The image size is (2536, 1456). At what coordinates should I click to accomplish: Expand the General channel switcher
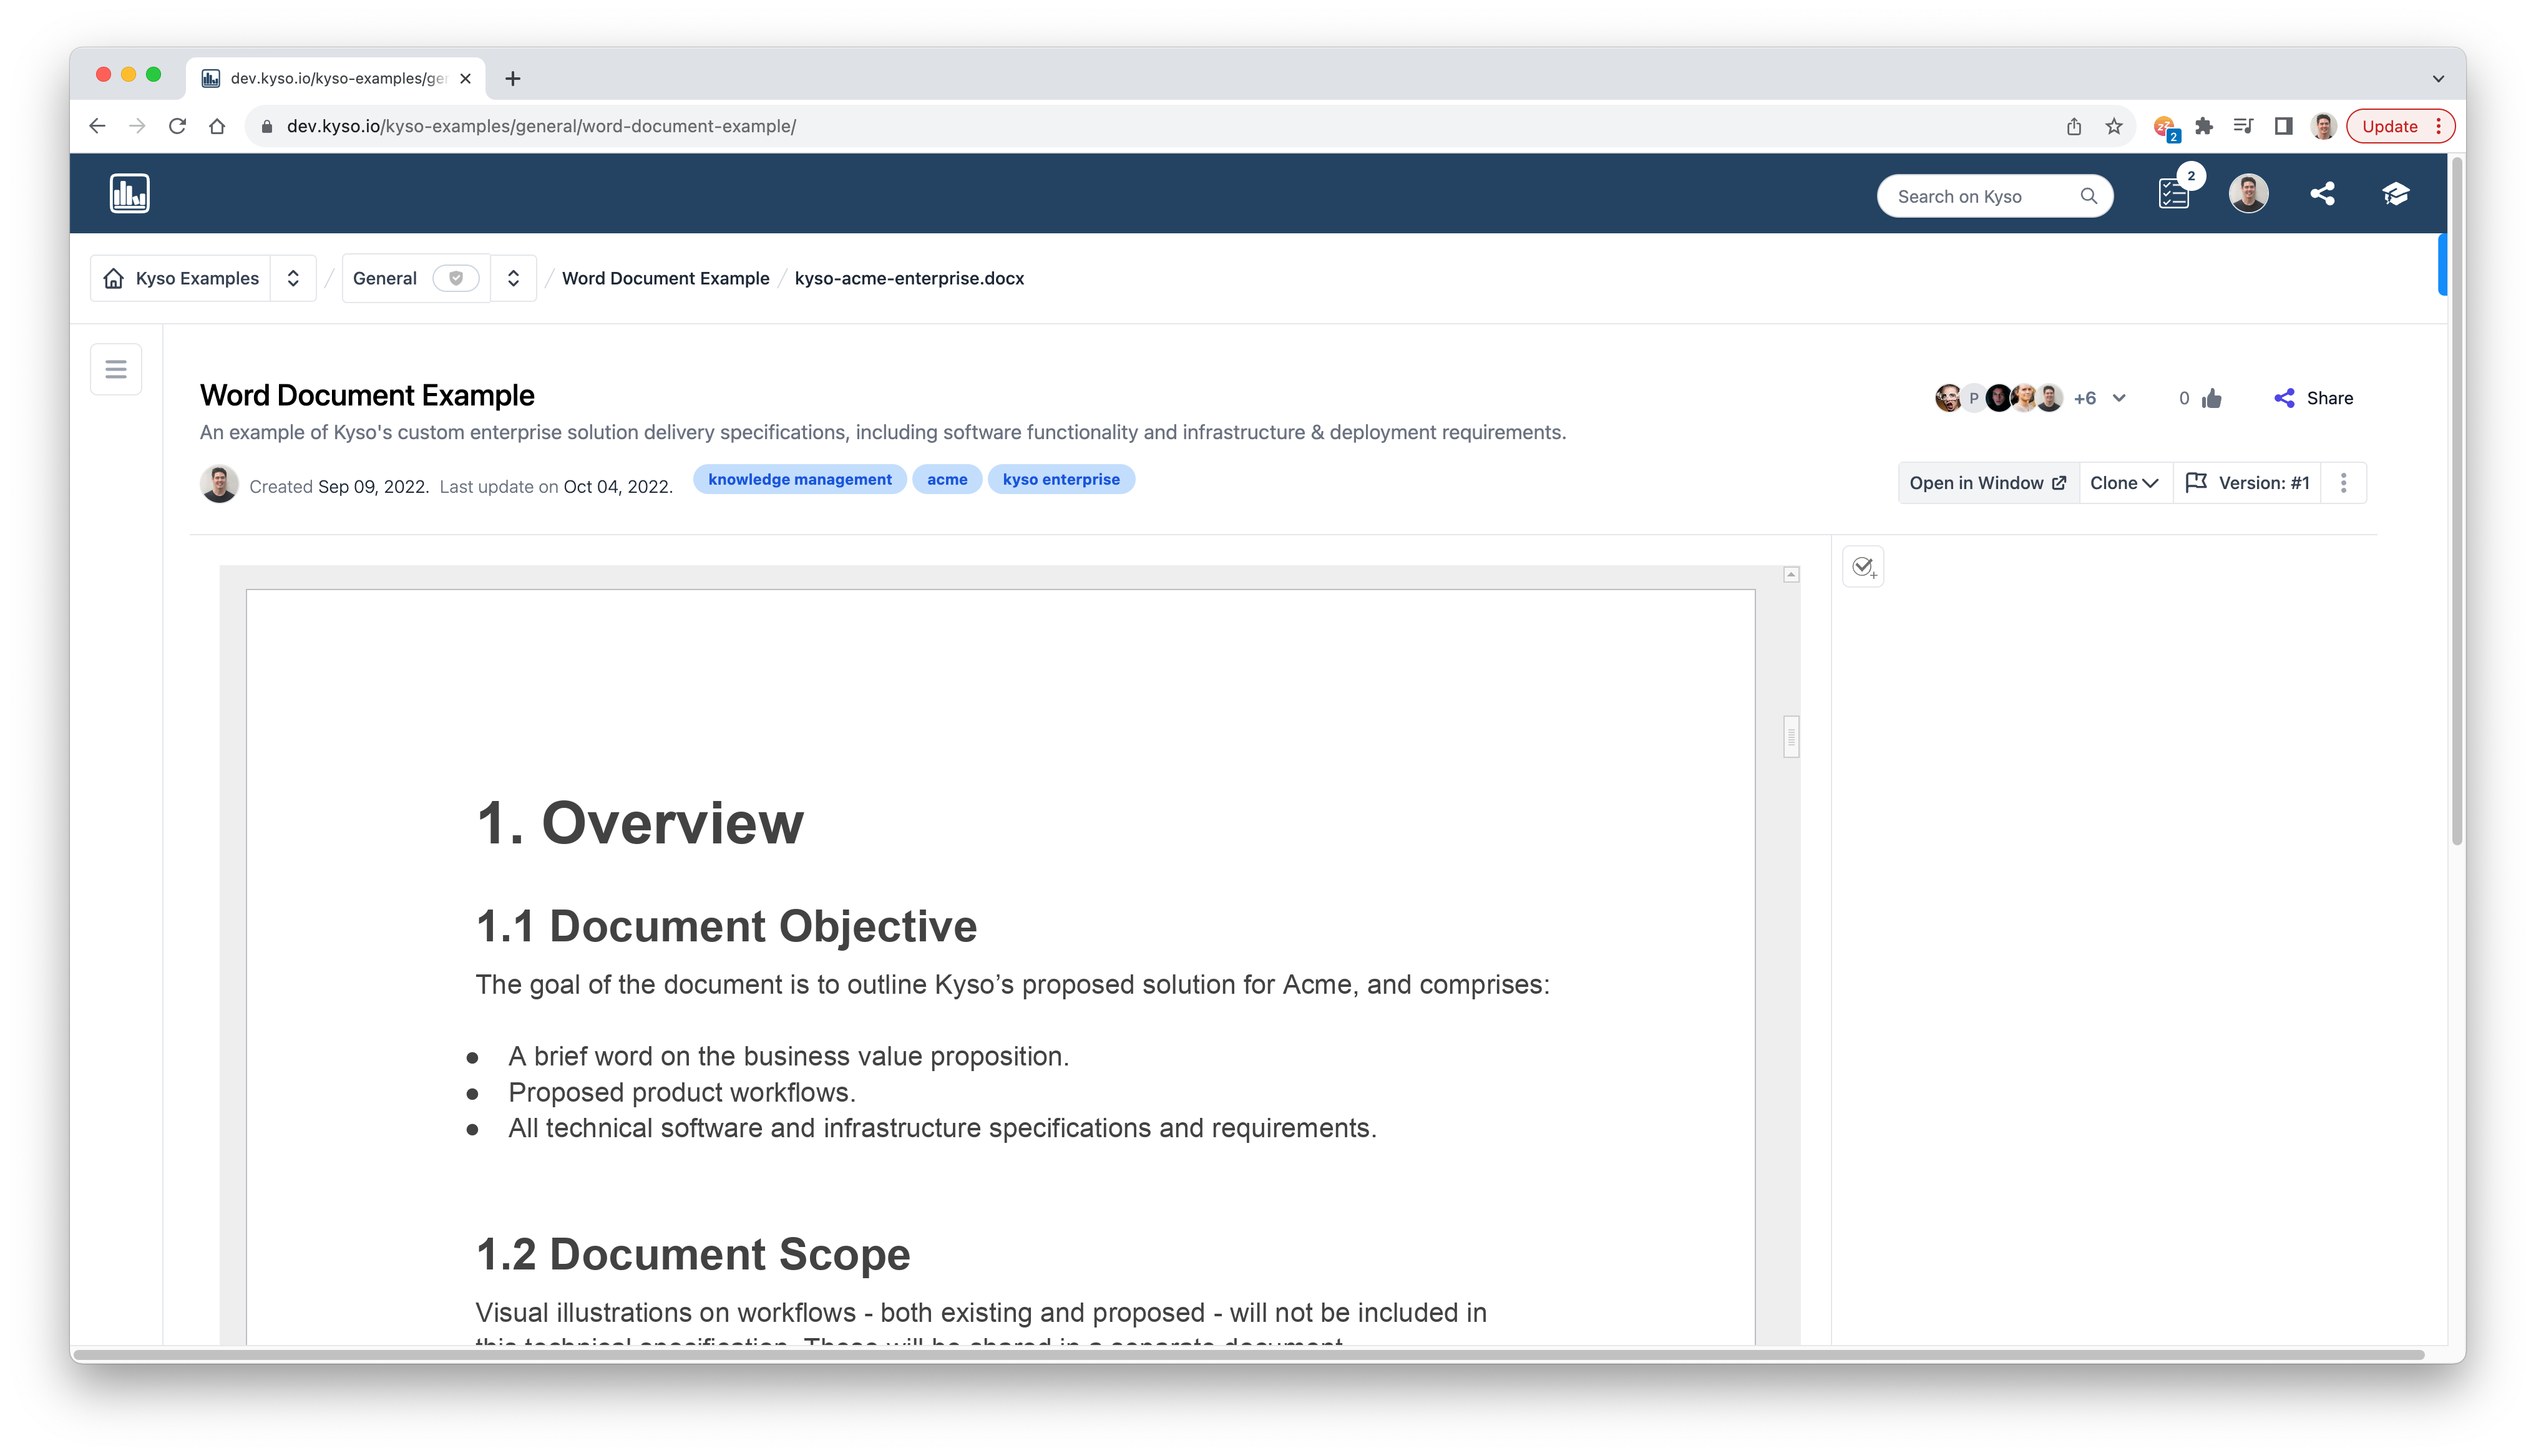coord(513,278)
